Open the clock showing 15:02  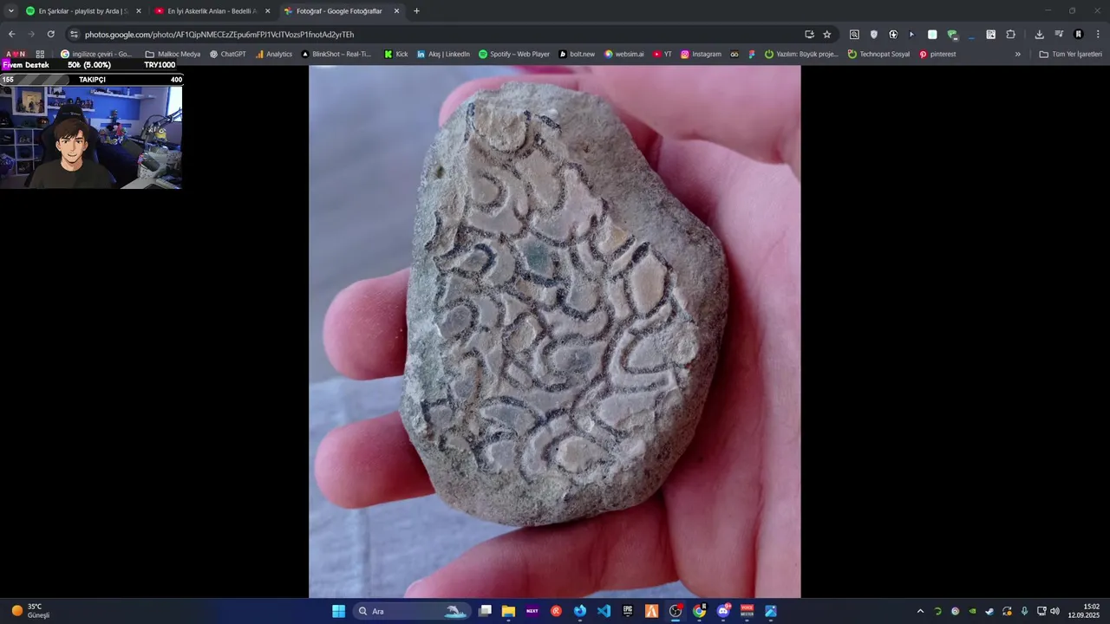pyautogui.click(x=1084, y=611)
